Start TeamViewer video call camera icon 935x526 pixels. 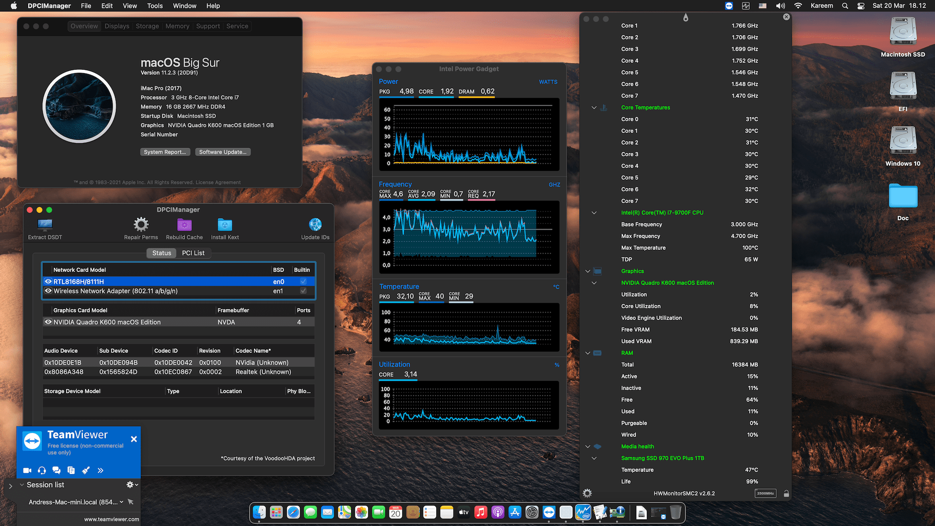pos(27,470)
